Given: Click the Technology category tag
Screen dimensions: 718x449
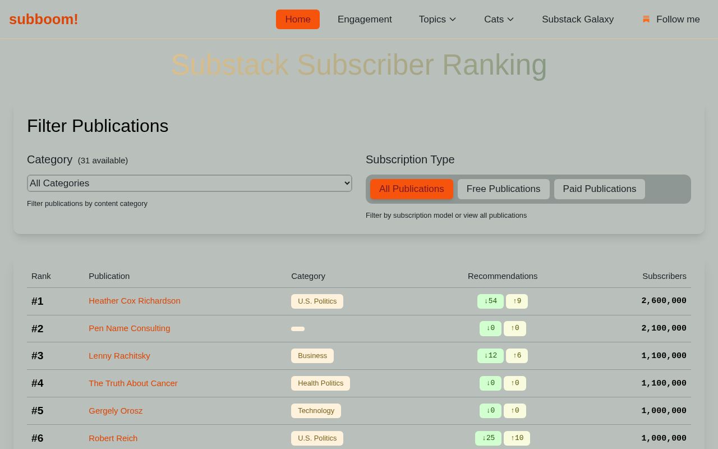Looking at the screenshot, I should pyautogui.click(x=316, y=411).
